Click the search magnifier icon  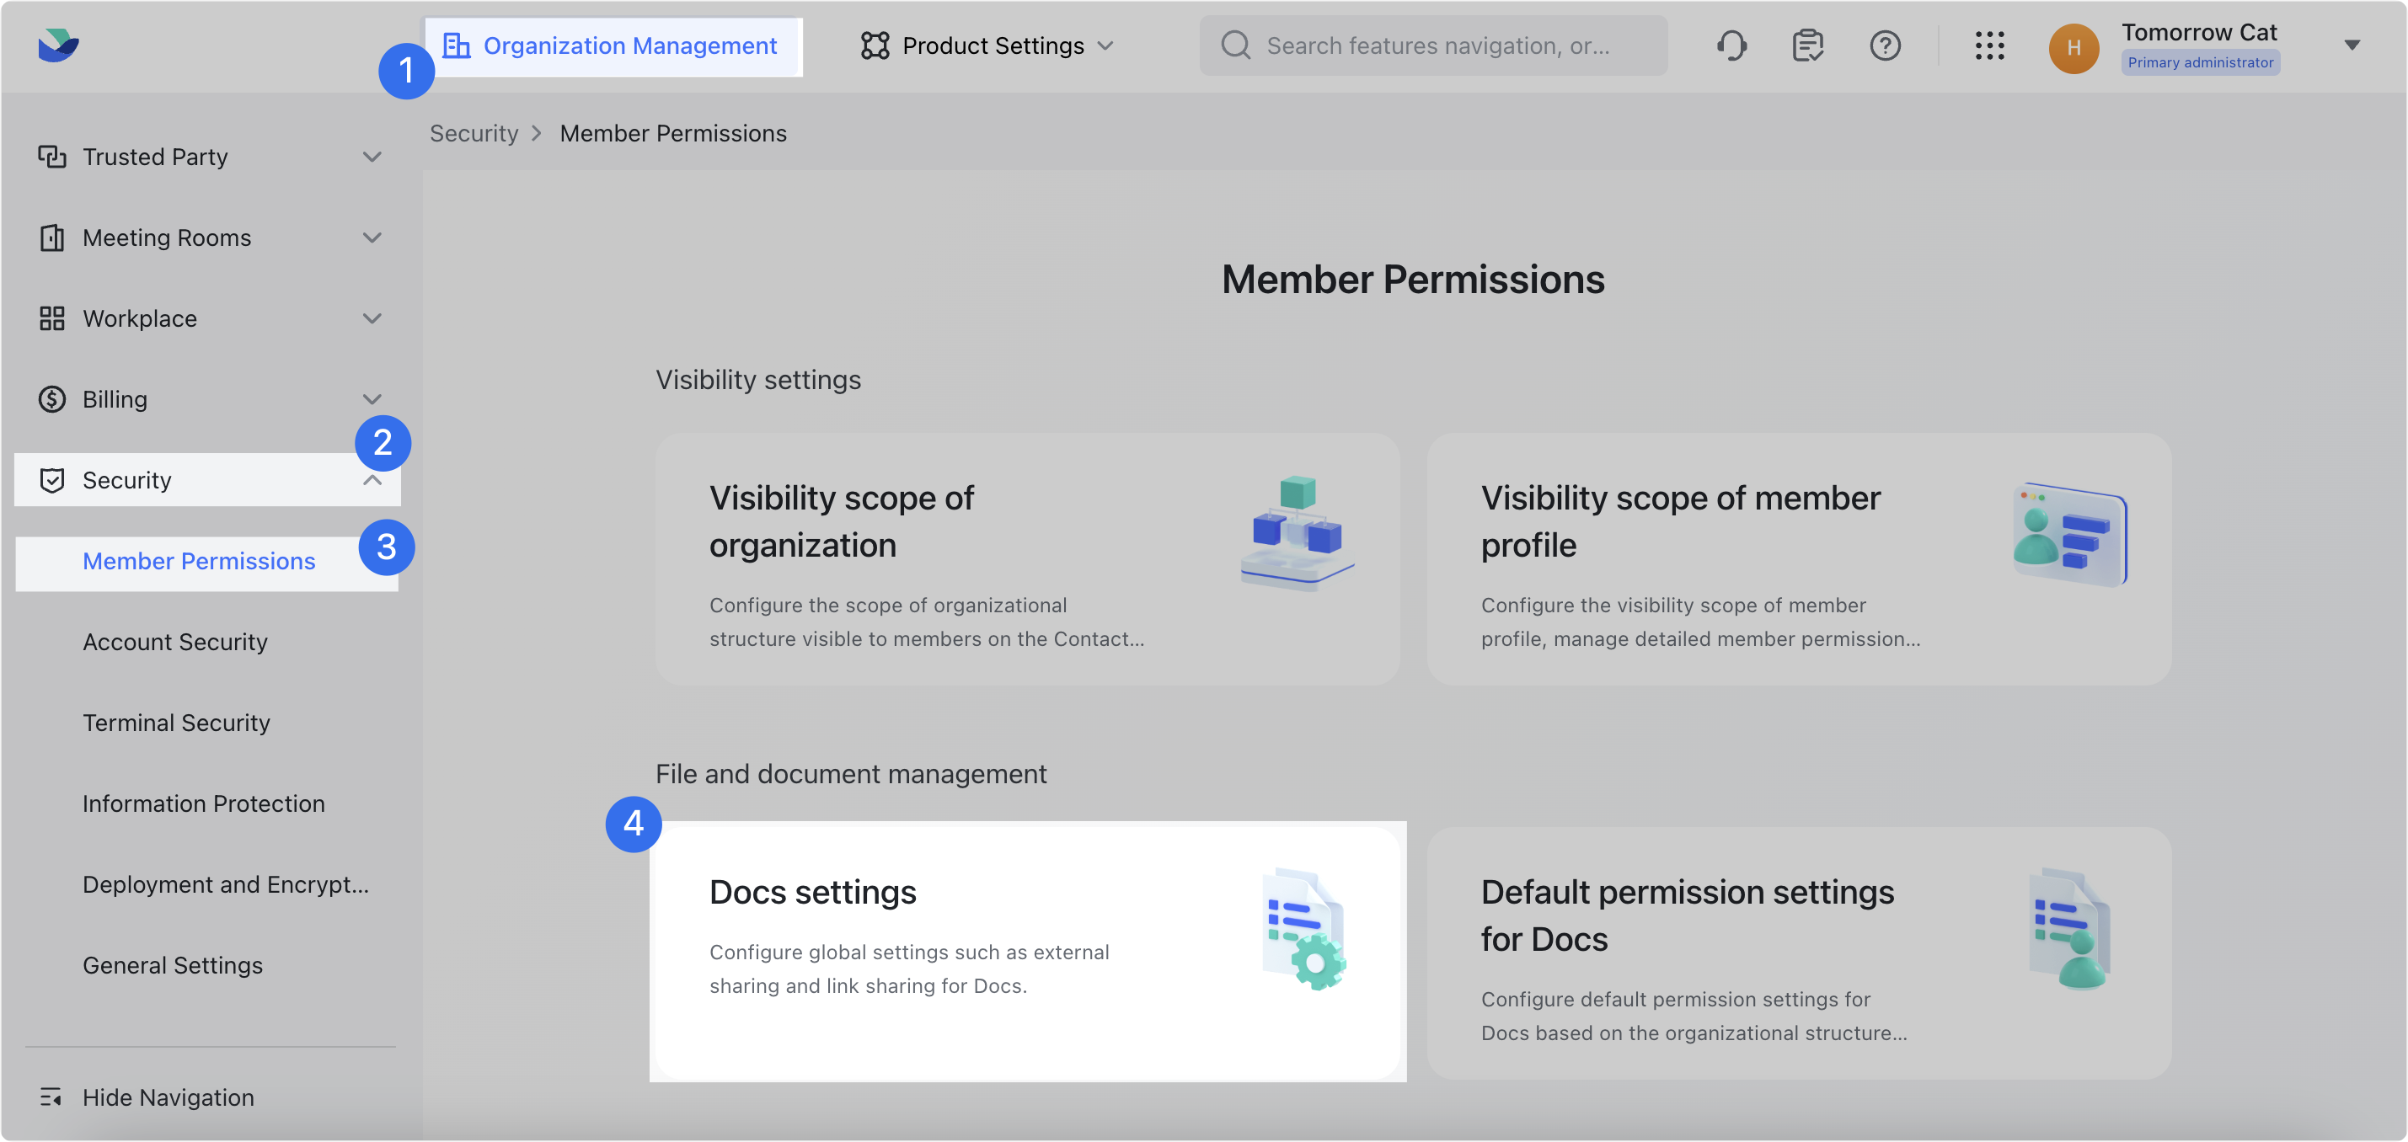[x=1235, y=45]
